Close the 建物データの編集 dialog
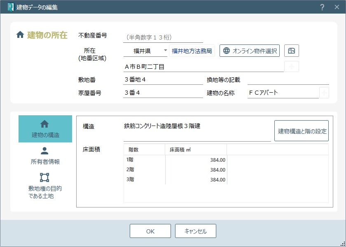 click(x=337, y=7)
